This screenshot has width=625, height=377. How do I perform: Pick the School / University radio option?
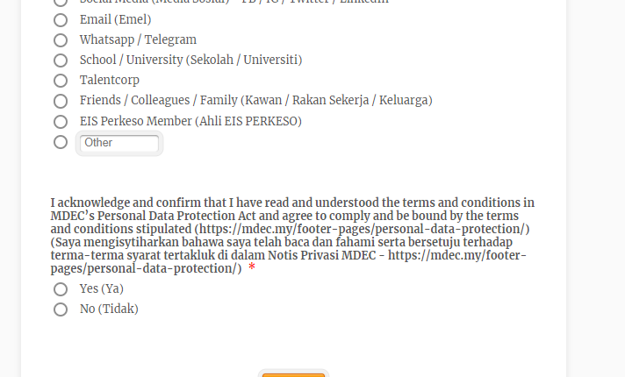coord(61,60)
